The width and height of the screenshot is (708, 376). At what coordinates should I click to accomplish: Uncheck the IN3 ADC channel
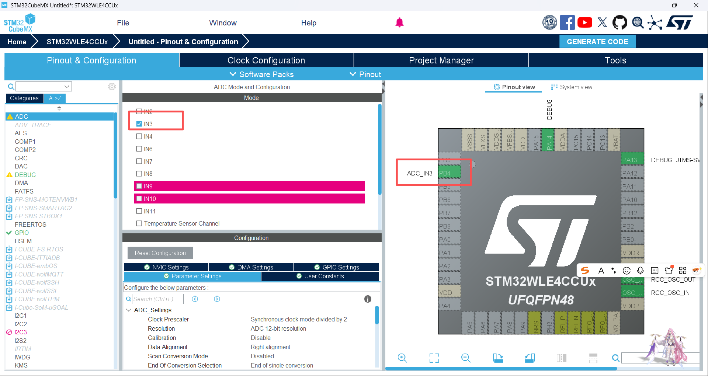click(x=139, y=124)
